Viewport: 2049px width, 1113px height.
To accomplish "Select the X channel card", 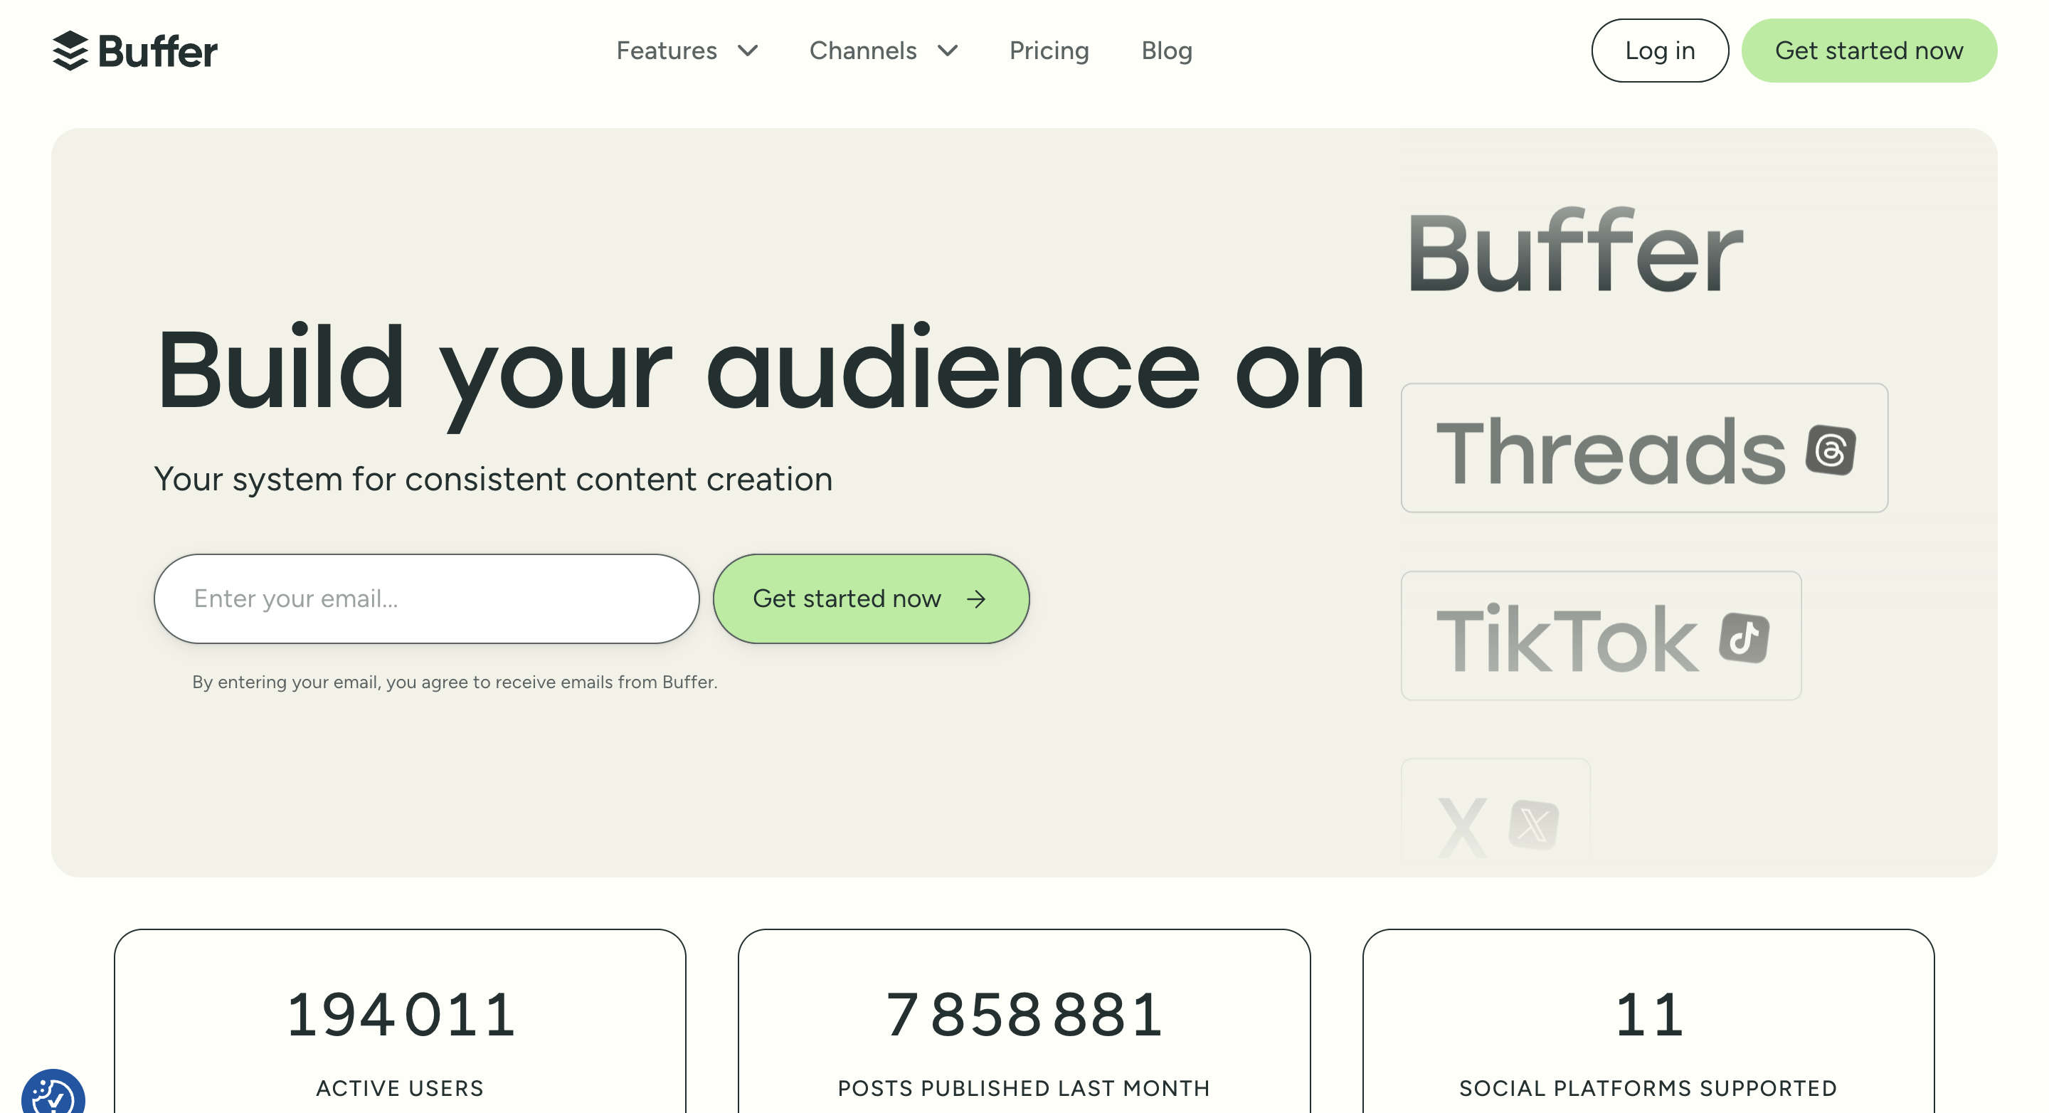I will [x=1495, y=818].
